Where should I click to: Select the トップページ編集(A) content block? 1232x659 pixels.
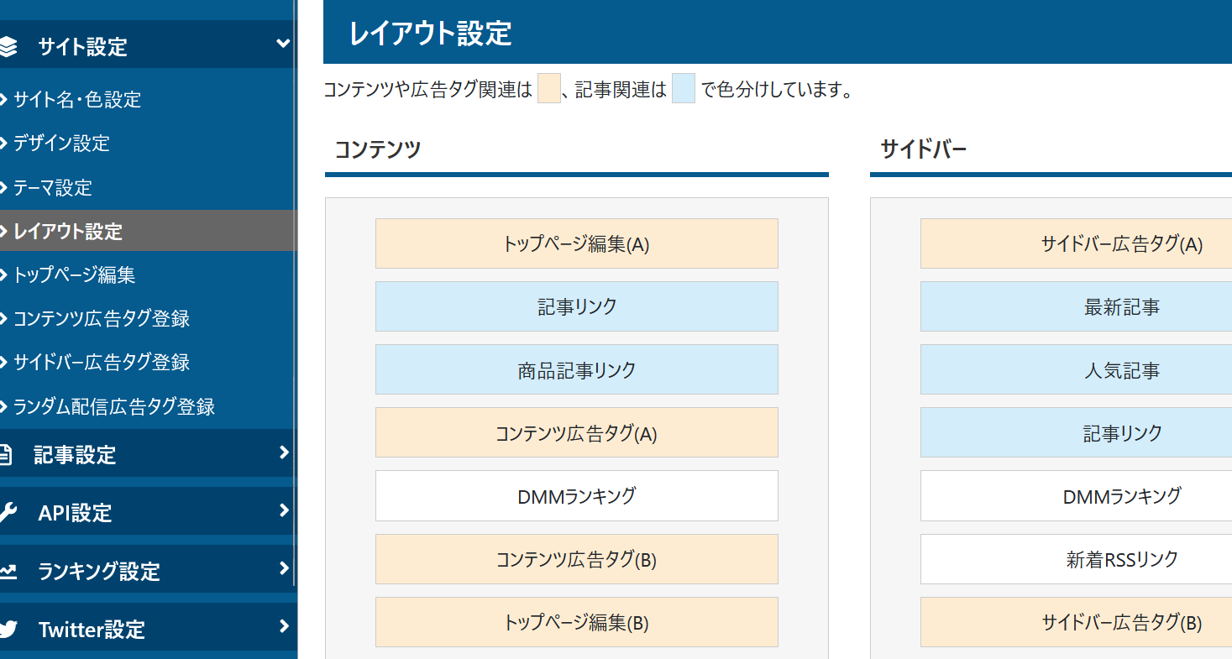click(x=576, y=244)
